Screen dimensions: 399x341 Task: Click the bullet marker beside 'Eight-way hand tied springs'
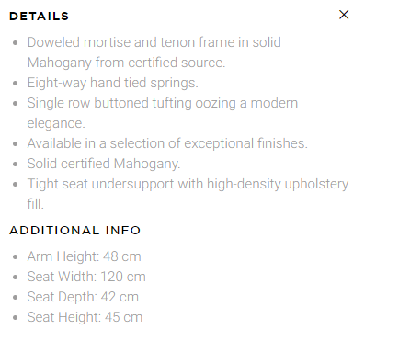tap(16, 83)
